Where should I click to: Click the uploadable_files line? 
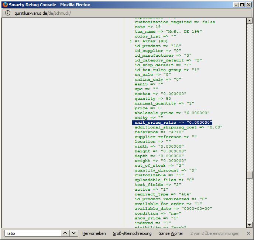point(164,180)
